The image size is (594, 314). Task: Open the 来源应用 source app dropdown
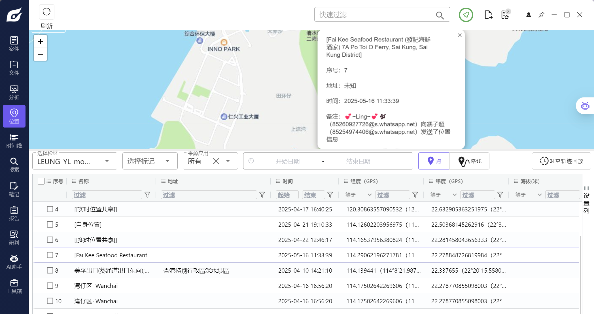coord(228,161)
